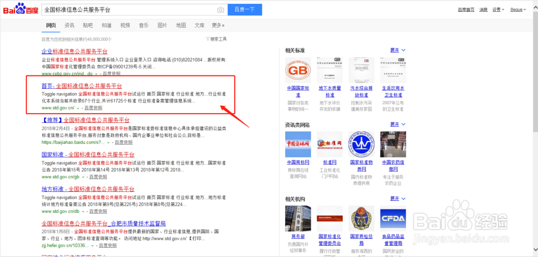
Task: Open the 中国商标网 link
Action: 298,162
